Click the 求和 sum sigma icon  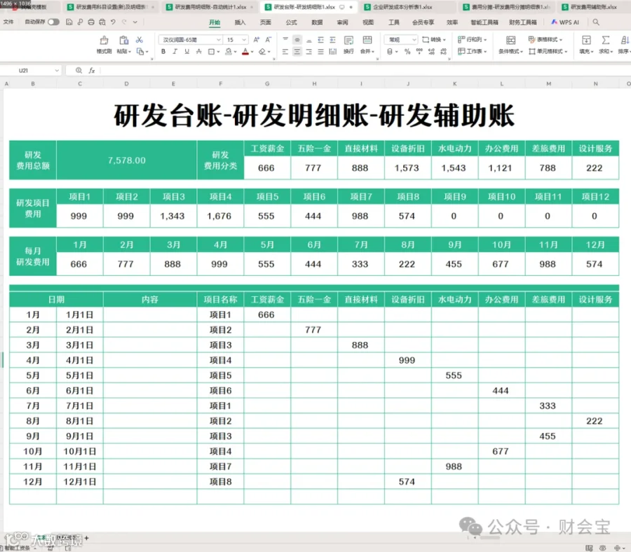605,40
